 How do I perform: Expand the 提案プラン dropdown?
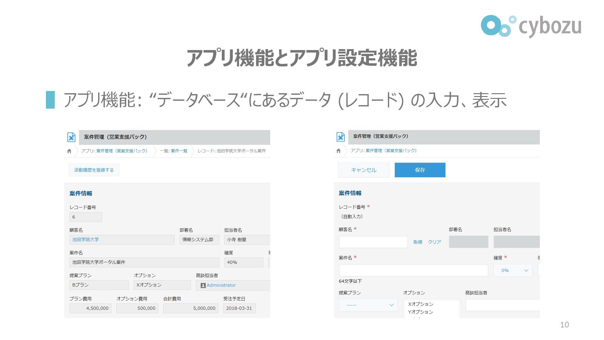tap(368, 305)
